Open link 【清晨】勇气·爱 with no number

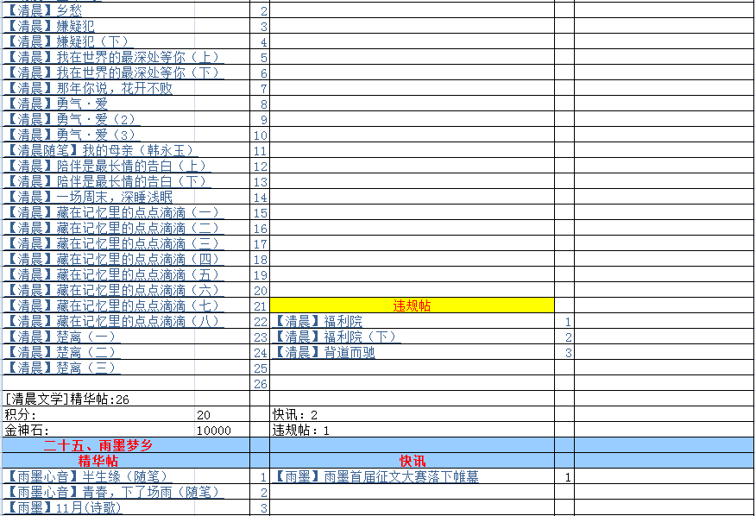point(56,104)
